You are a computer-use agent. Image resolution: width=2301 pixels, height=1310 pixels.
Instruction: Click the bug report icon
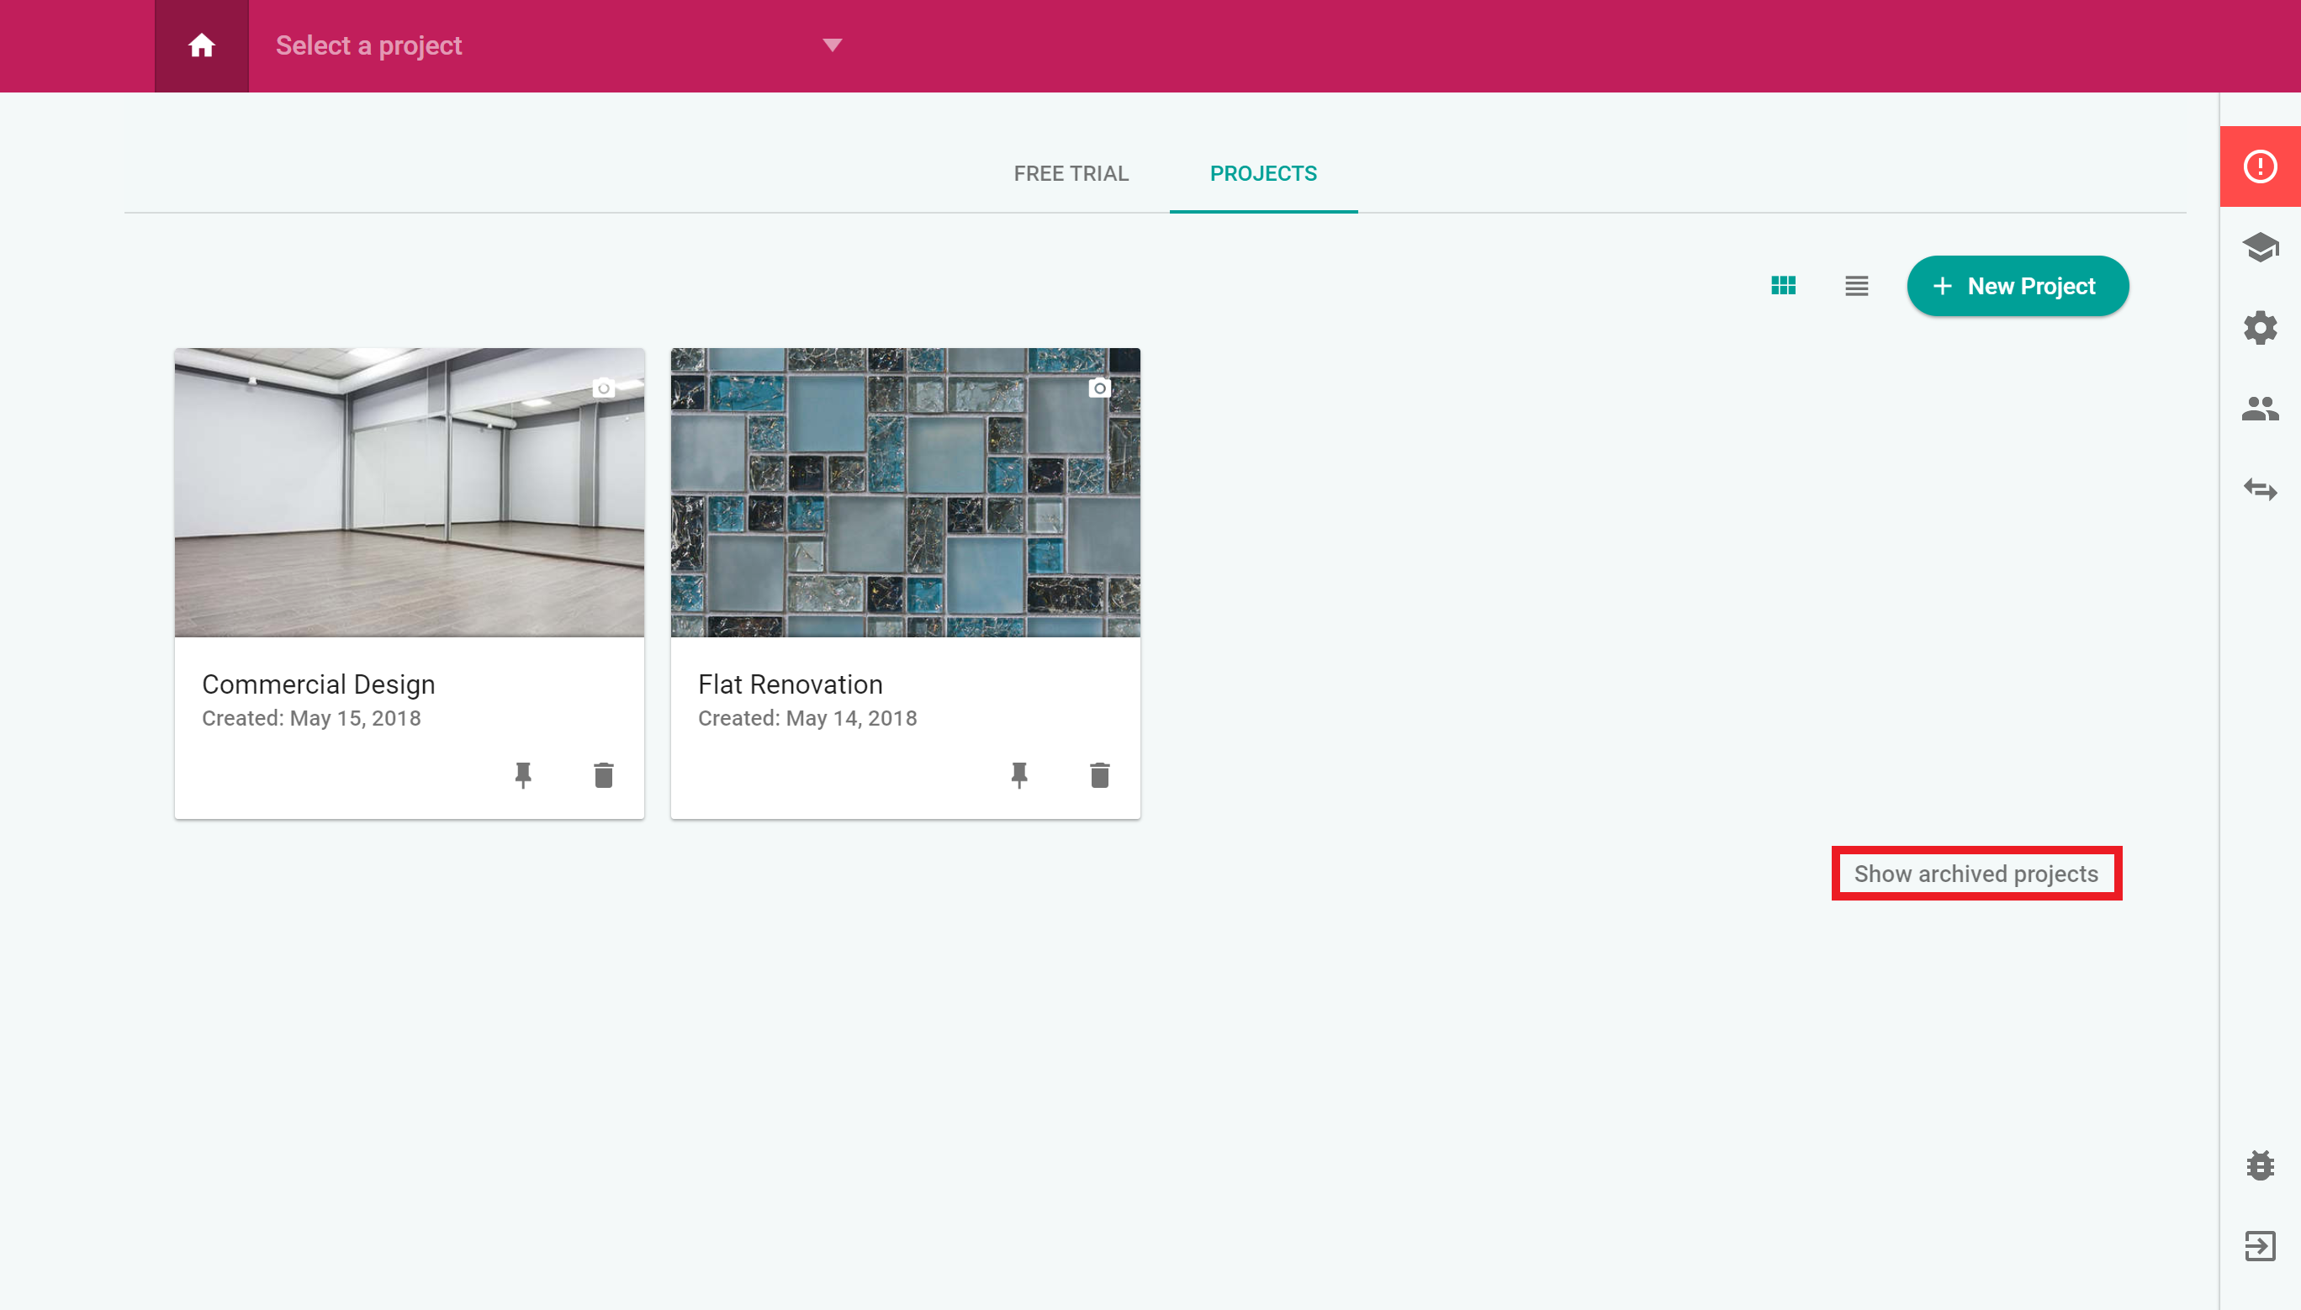(x=2260, y=1165)
